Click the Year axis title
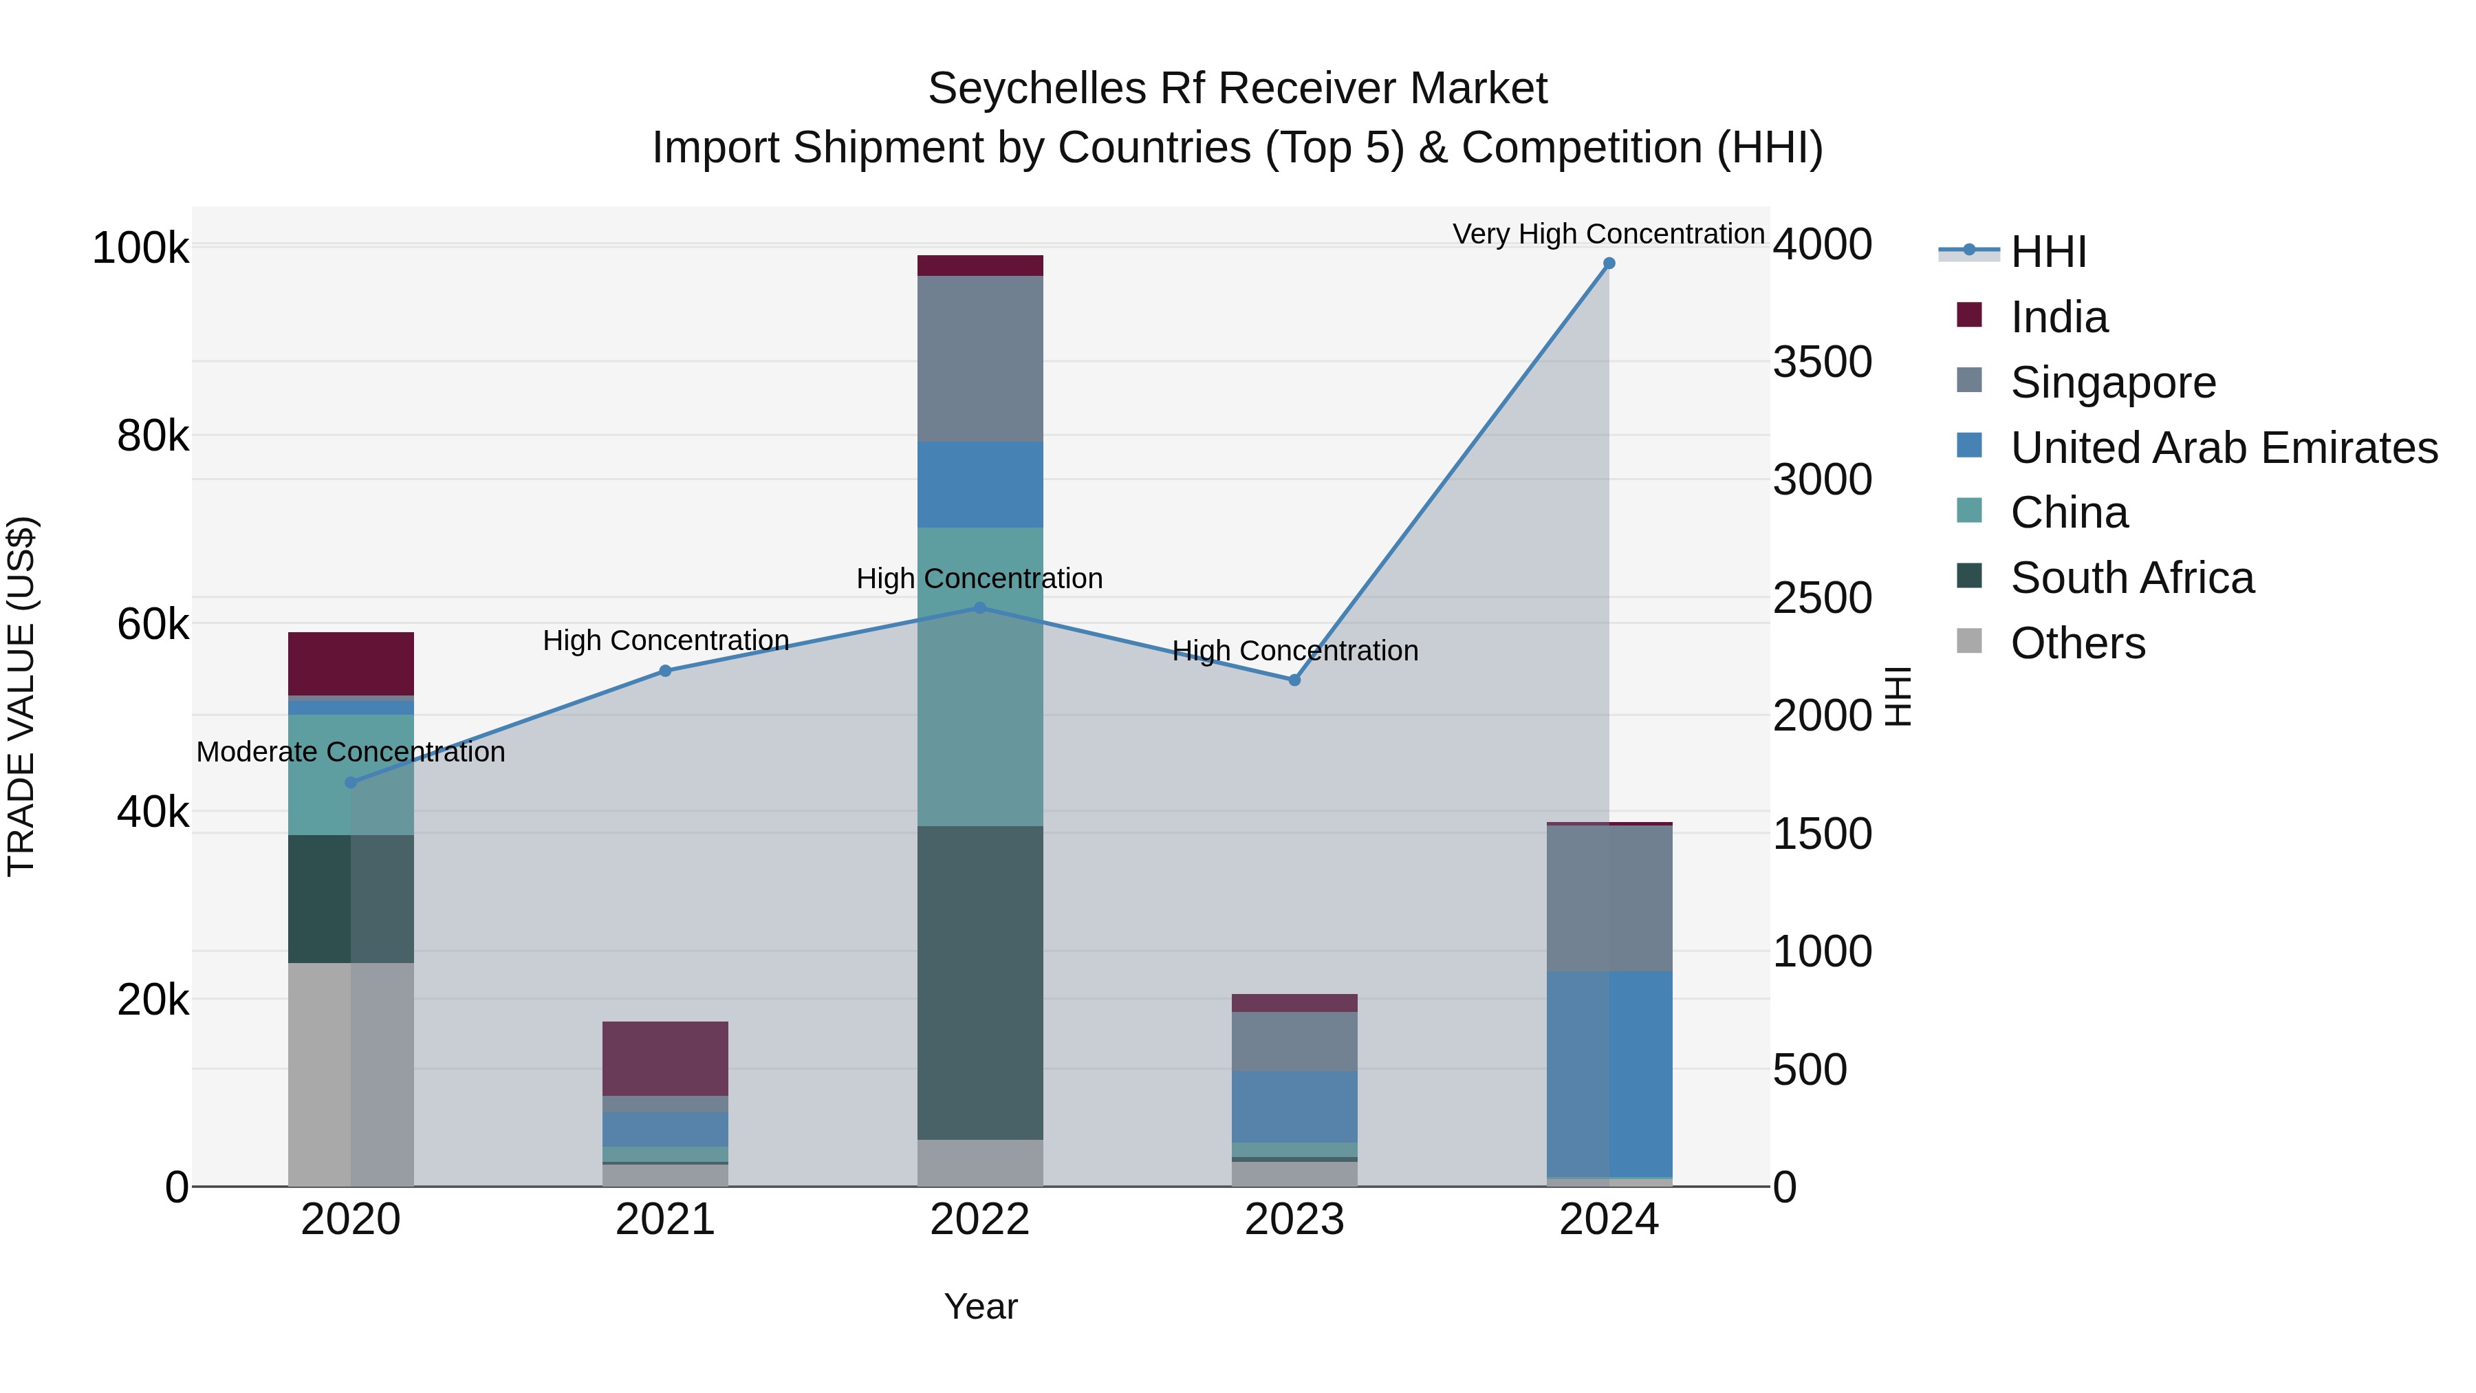Screen dimensions: 2476x1393 (x=980, y=1306)
